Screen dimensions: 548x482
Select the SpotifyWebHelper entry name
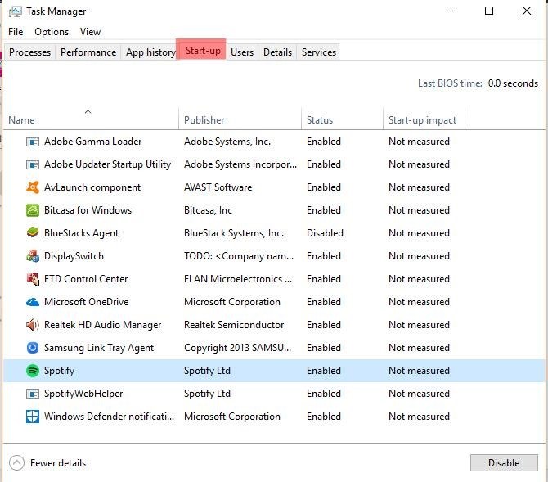click(x=83, y=394)
